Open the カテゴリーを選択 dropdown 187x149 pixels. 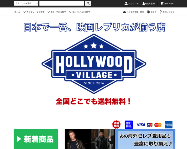point(26,3)
